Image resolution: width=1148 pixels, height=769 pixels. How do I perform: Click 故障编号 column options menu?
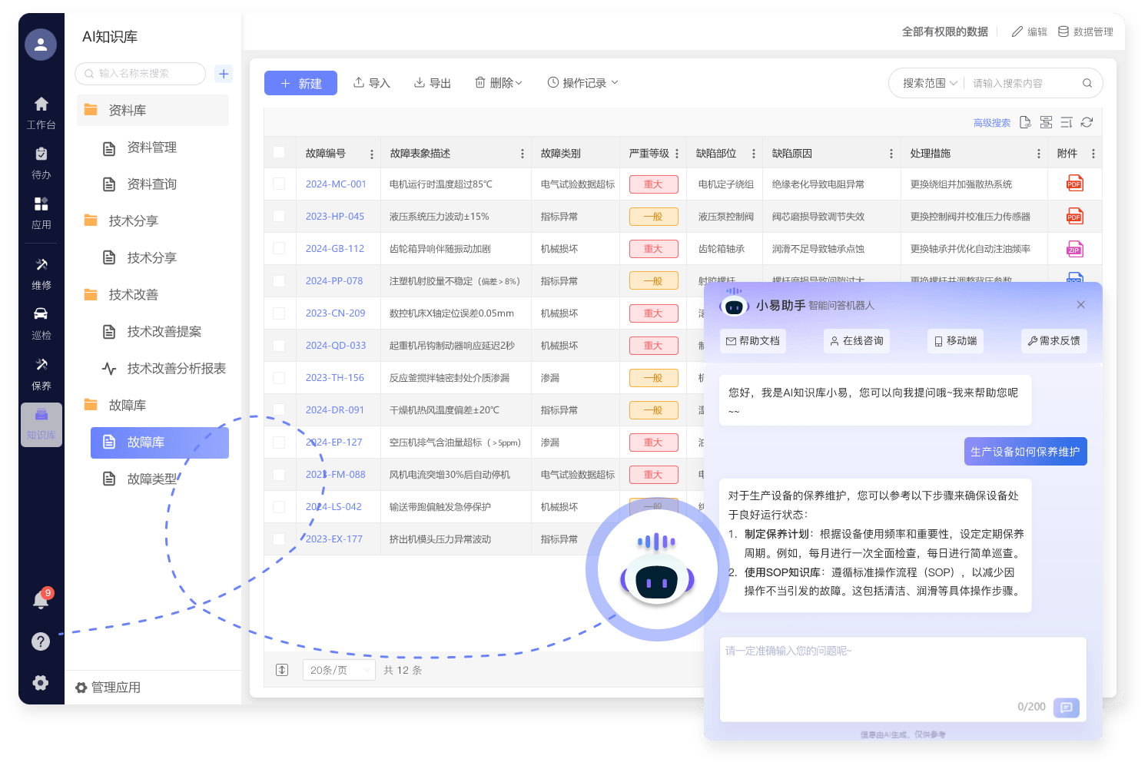coord(372,154)
